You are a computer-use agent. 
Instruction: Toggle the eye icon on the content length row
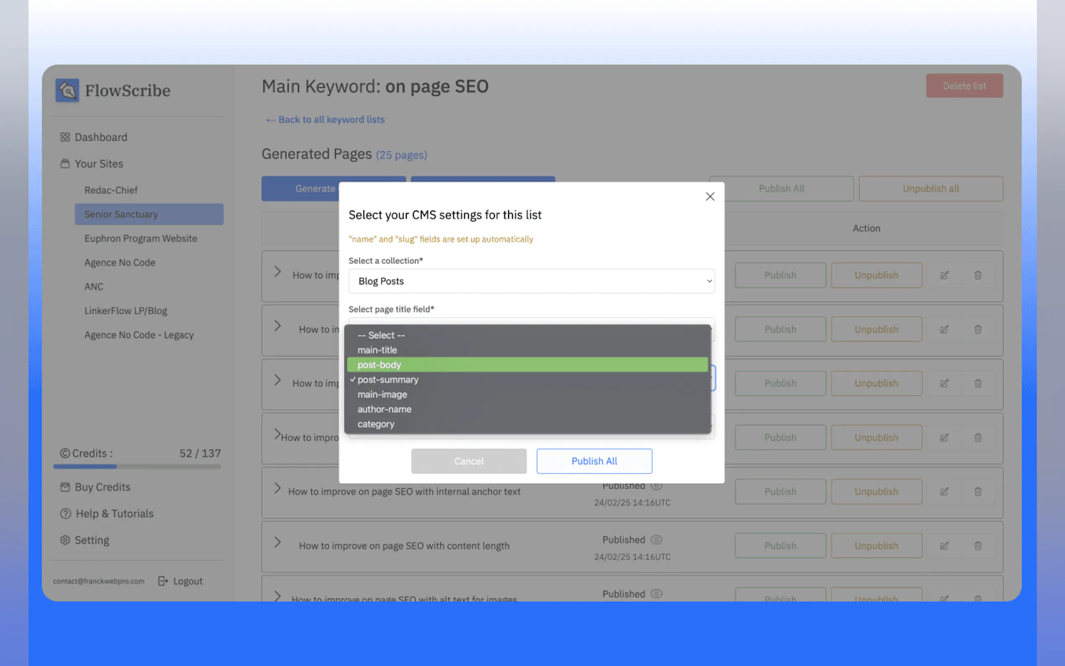click(656, 540)
